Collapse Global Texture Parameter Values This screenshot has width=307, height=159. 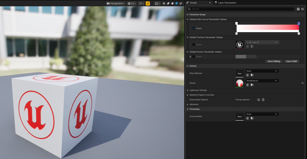[x=188, y=38]
